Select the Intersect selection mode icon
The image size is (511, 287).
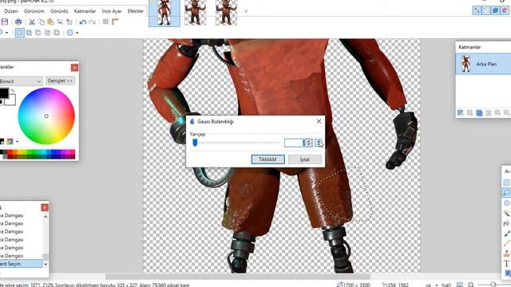click(x=48, y=33)
